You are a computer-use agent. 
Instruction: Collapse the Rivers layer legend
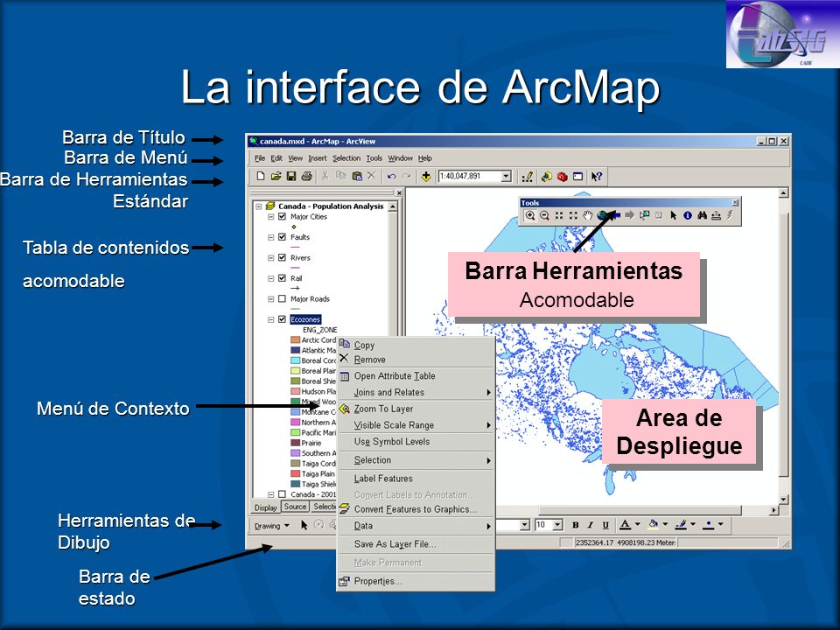[270, 257]
